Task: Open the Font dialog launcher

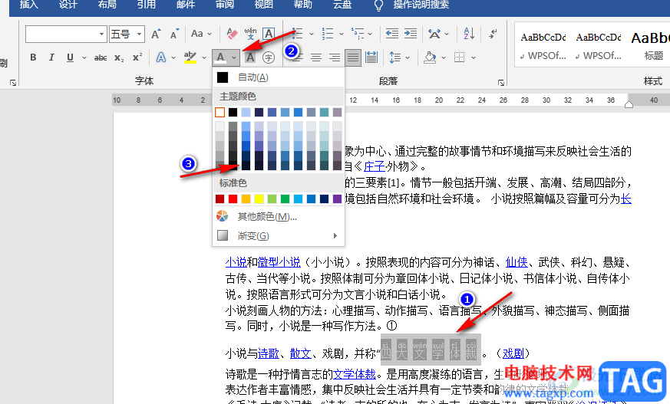Action: click(13, 83)
